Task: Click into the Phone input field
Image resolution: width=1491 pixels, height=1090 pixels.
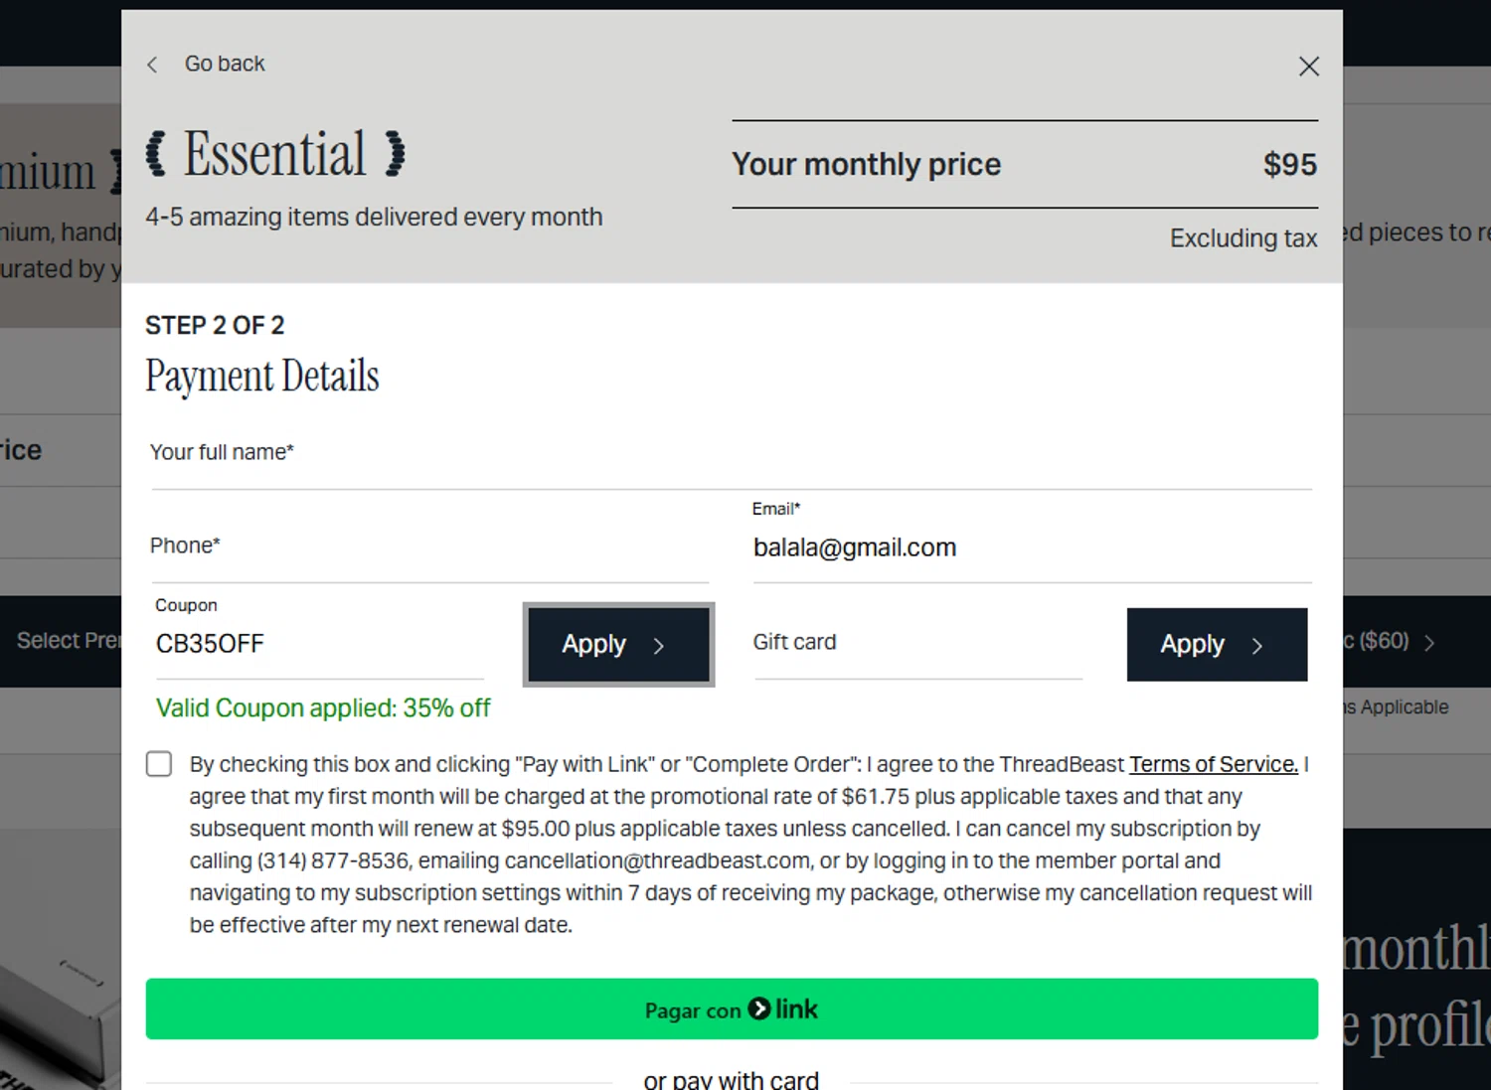Action: click(429, 554)
